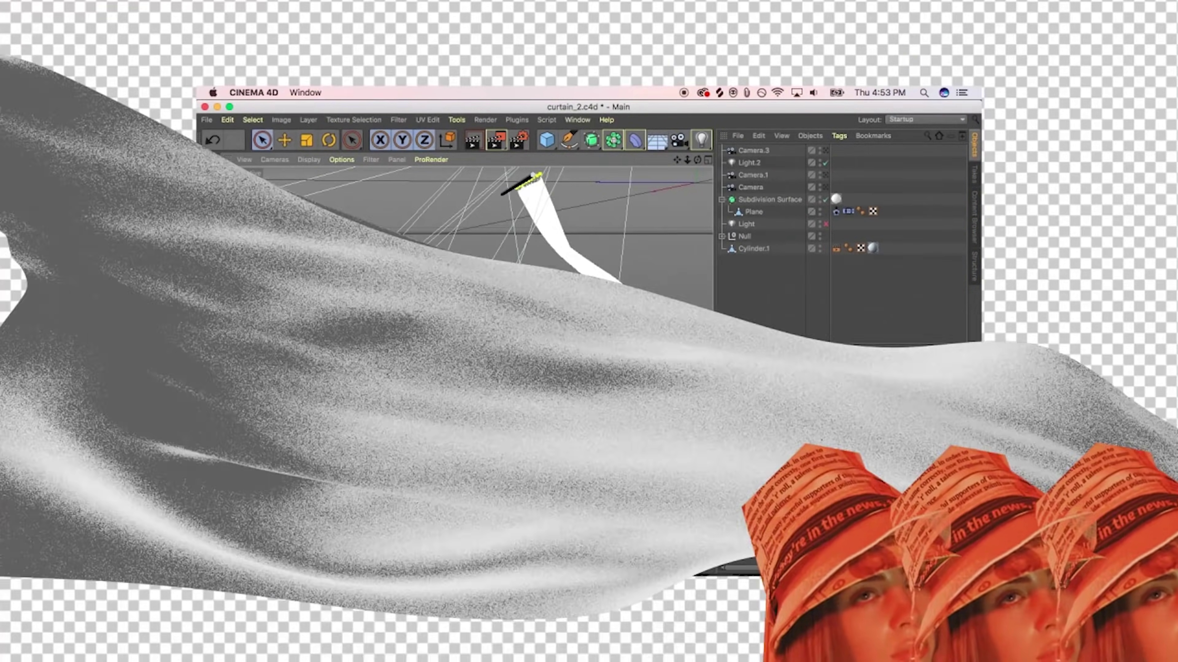The height and width of the screenshot is (662, 1178).
Task: Select the Move tool in toolbar
Action: pos(284,140)
